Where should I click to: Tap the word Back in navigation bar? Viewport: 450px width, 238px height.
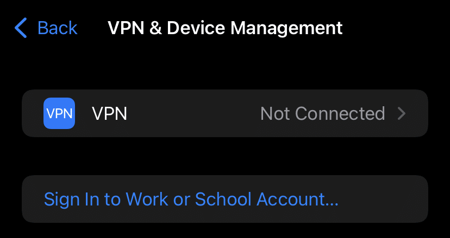point(57,28)
